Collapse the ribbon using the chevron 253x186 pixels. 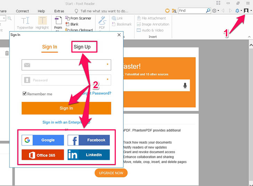pyautogui.click(x=249, y=37)
